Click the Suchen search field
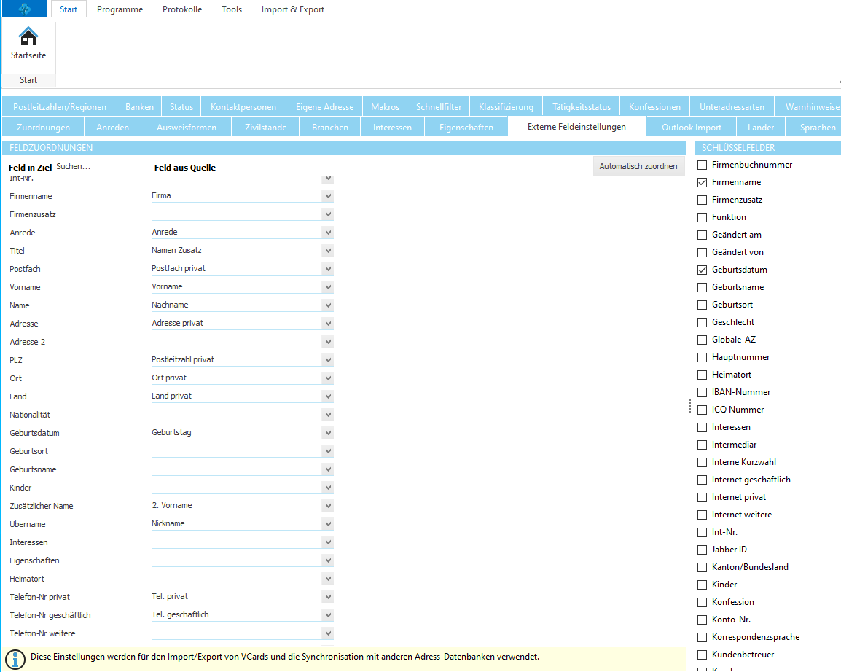Image resolution: width=841 pixels, height=672 pixels. (102, 167)
